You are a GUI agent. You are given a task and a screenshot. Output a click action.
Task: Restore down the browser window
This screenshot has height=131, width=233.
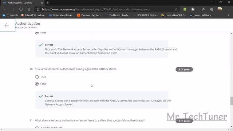point(221,2)
